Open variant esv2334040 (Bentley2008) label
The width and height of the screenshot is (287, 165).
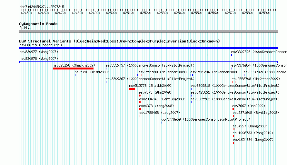tap(162, 99)
